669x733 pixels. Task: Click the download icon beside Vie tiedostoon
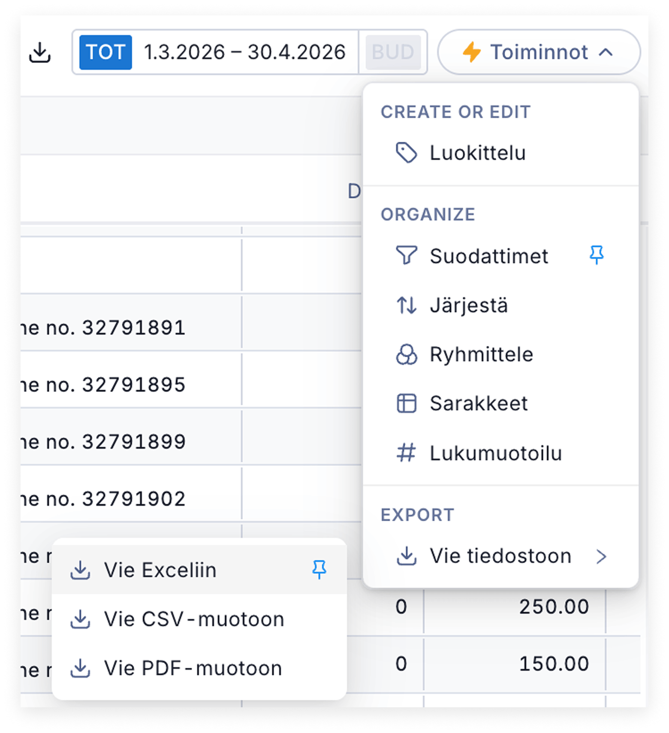[406, 556]
